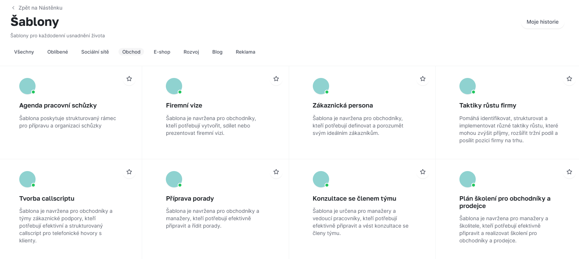Star the Konzultace se členem týmu card
This screenshot has width=579, height=259.
(423, 172)
